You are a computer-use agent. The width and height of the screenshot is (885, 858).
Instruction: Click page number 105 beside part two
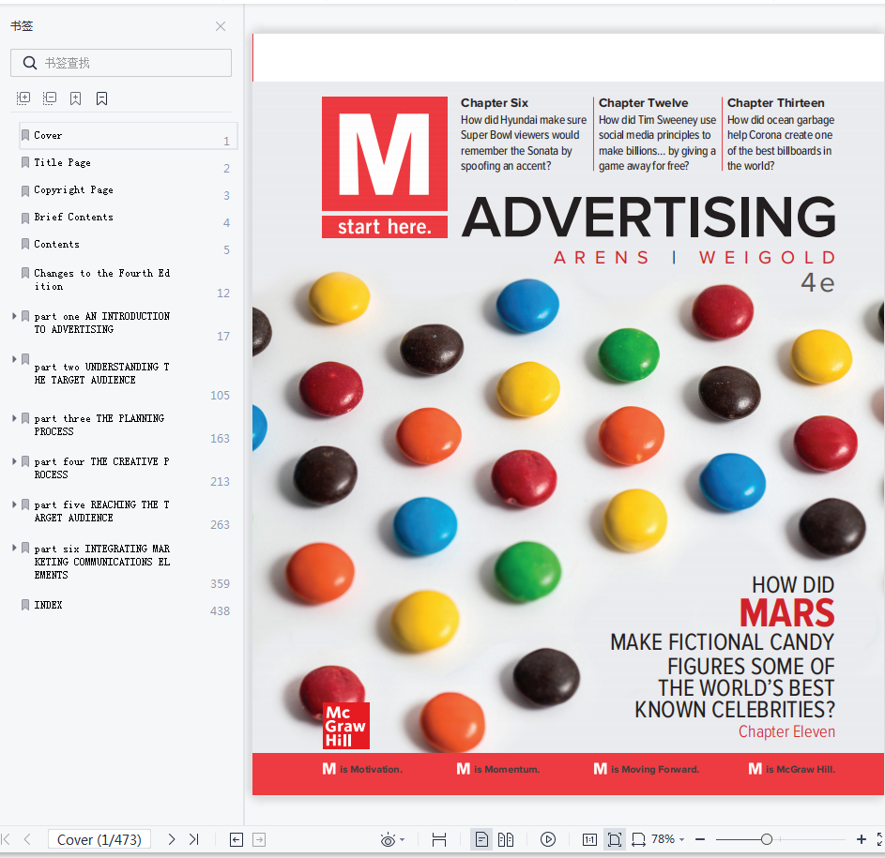point(221,396)
